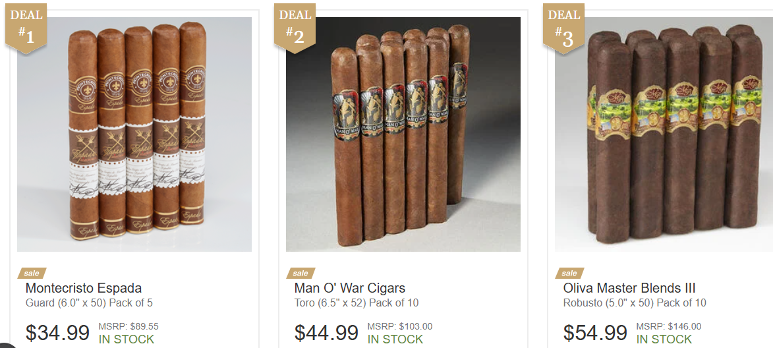Click the $34.99 price
773x348 pixels.
(58, 333)
